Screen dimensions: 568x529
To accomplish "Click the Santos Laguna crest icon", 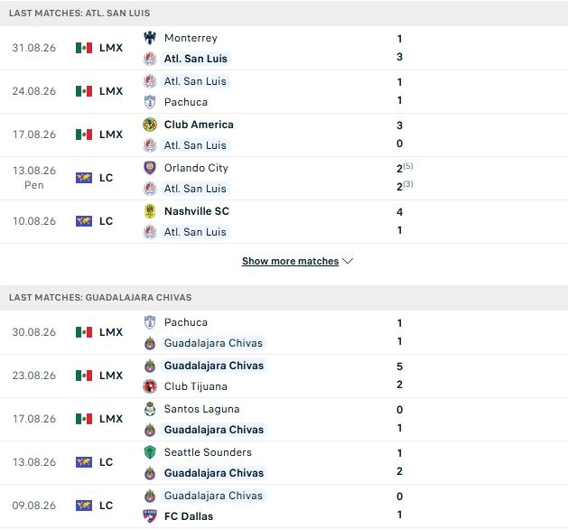I will 150,409.
